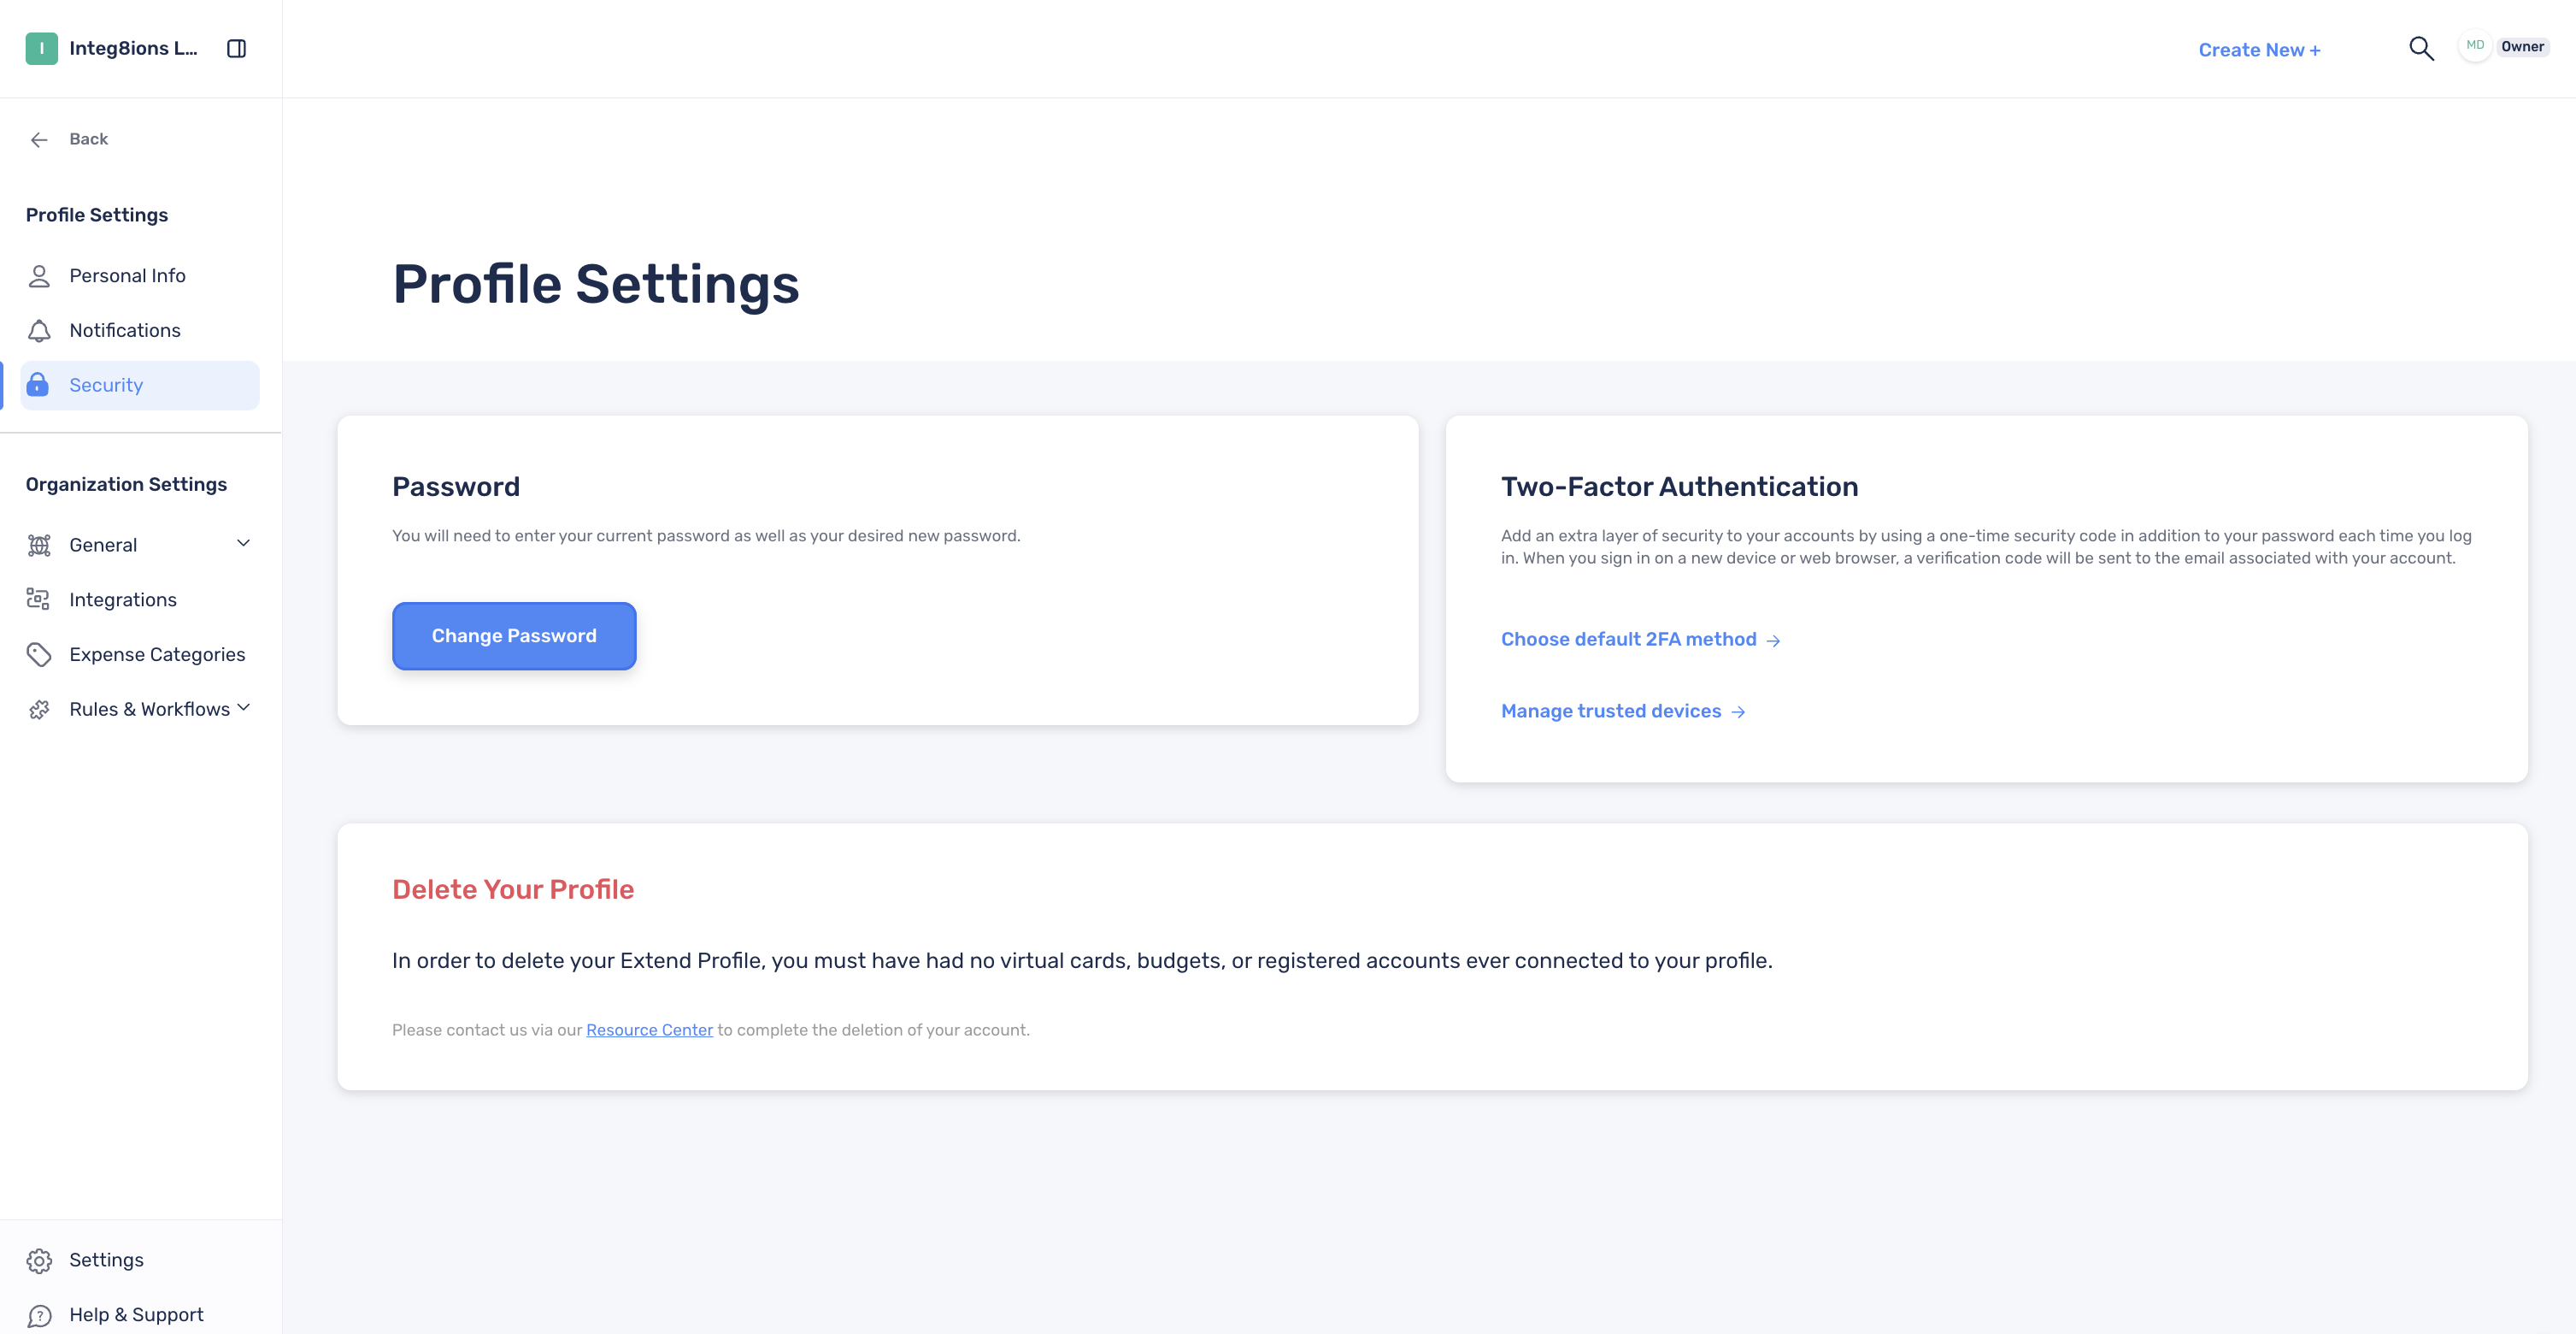Open Rules & Workflows menu item
The image size is (2576, 1334).
tap(140, 710)
